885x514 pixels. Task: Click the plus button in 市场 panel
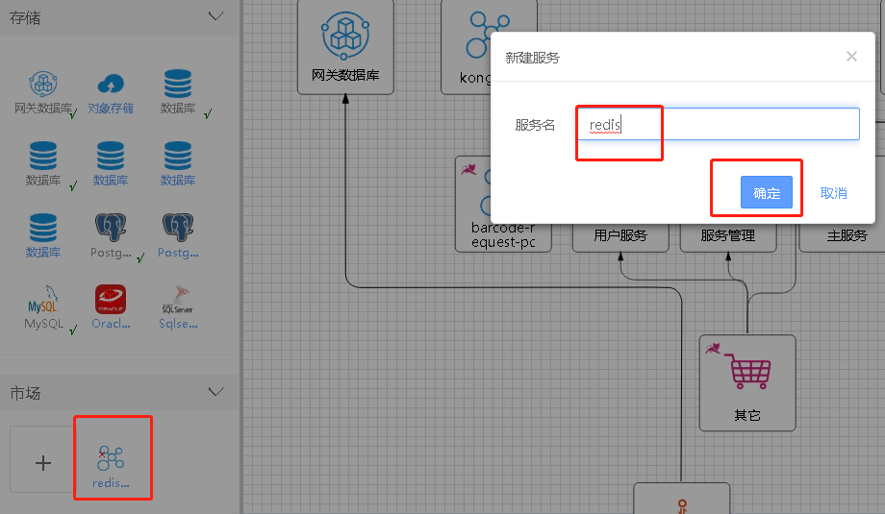click(43, 462)
